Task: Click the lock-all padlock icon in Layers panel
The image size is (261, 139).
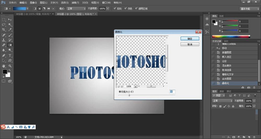Action: [233, 106]
